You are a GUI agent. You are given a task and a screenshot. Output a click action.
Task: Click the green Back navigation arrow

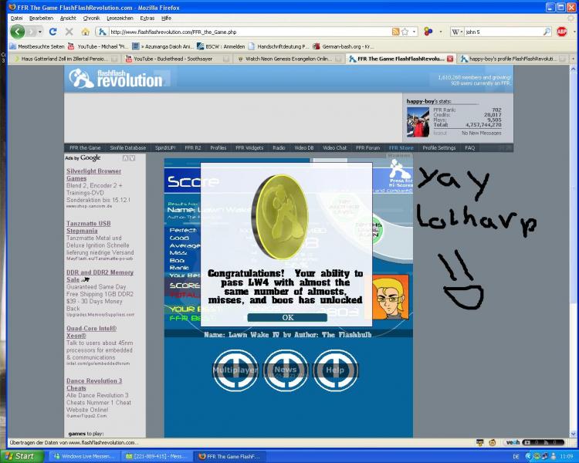point(17,32)
